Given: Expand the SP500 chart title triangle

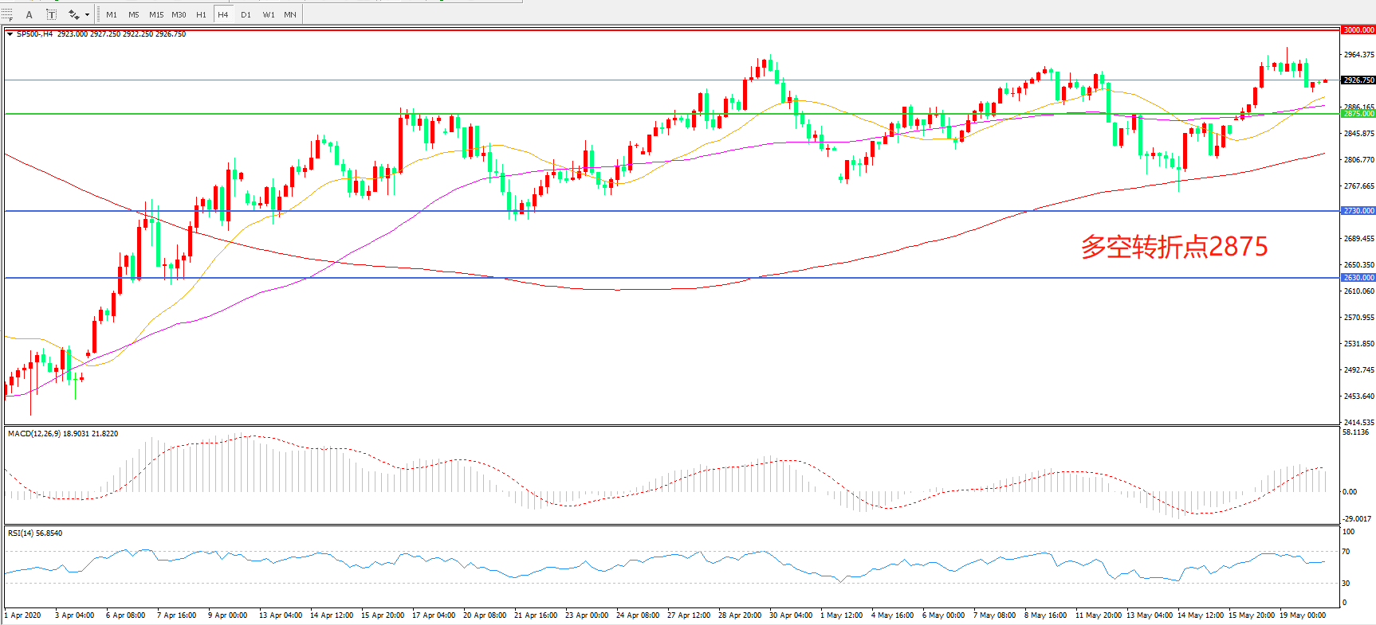Looking at the screenshot, I should [10, 34].
